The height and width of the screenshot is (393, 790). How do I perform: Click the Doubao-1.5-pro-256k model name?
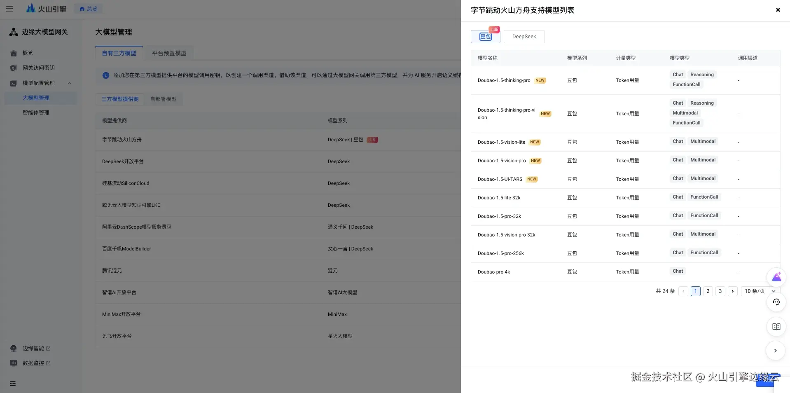501,253
